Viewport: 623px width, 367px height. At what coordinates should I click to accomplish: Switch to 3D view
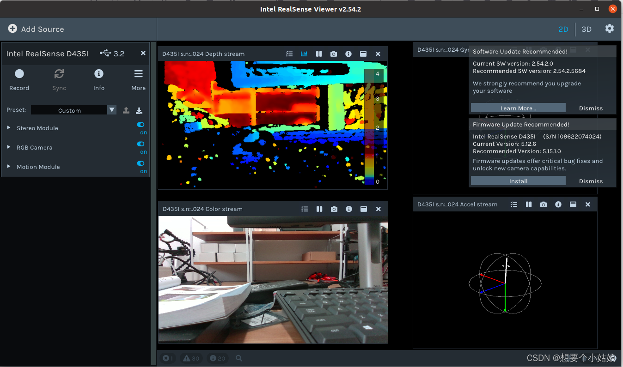(586, 29)
